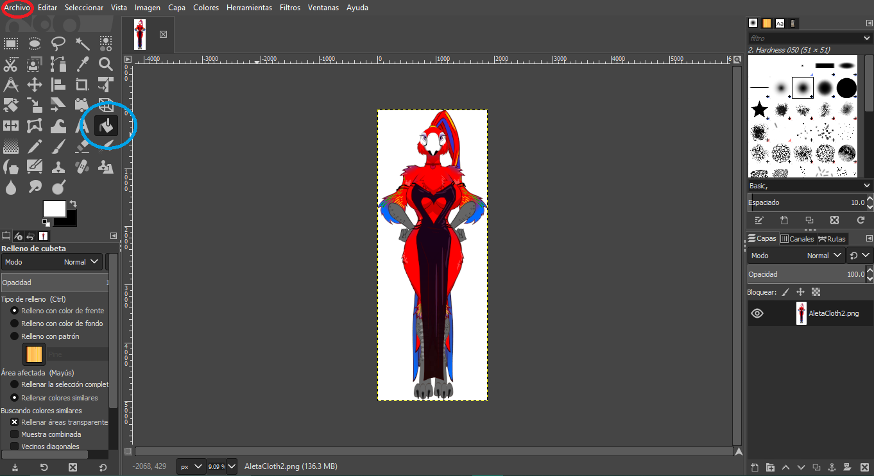Create a new layer in Capas panel
This screenshot has height=476, width=874.
755,468
